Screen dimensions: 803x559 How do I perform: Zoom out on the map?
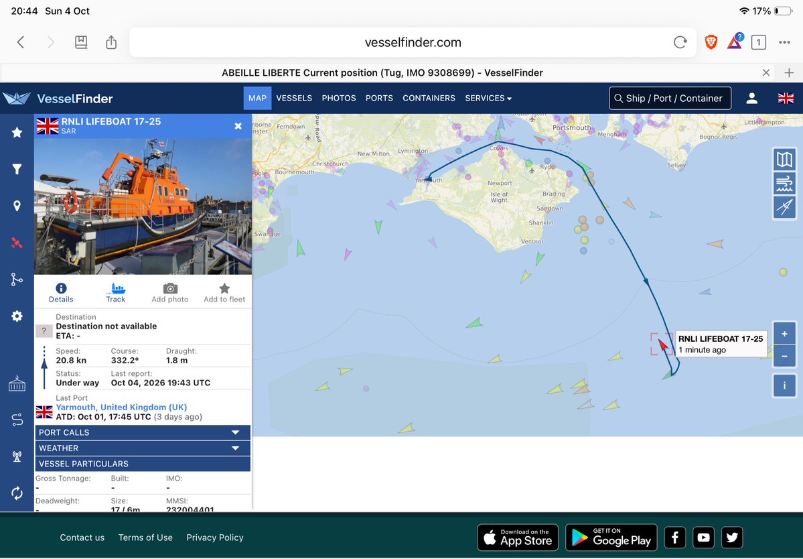(784, 356)
